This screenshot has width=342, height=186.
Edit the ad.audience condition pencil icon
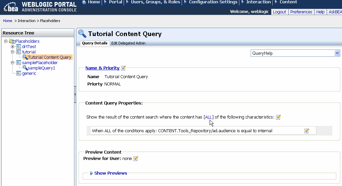(307, 131)
